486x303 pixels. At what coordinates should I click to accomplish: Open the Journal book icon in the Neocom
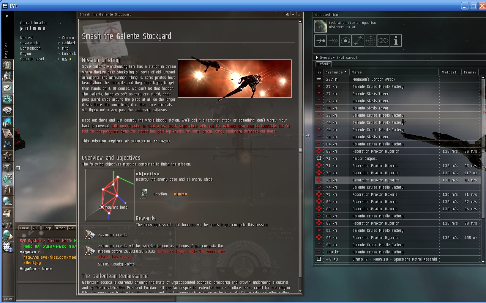pos(8,212)
